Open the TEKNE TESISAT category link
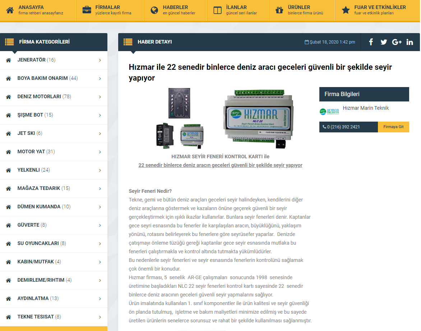 pos(54,317)
